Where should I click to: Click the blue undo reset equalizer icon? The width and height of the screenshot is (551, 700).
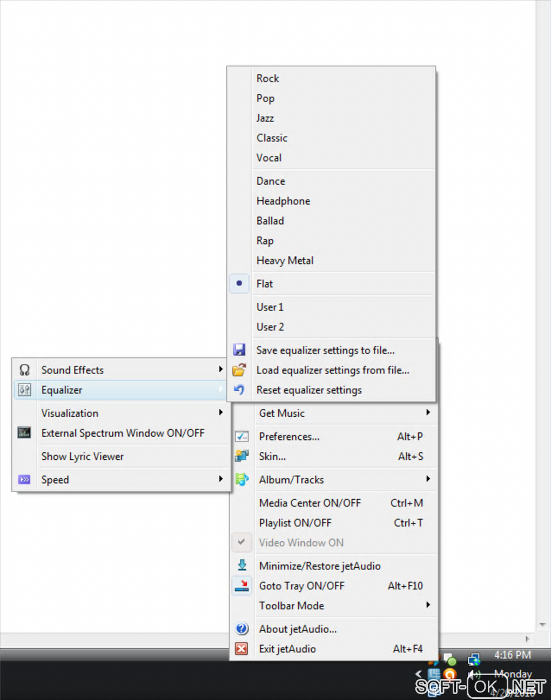click(x=239, y=390)
